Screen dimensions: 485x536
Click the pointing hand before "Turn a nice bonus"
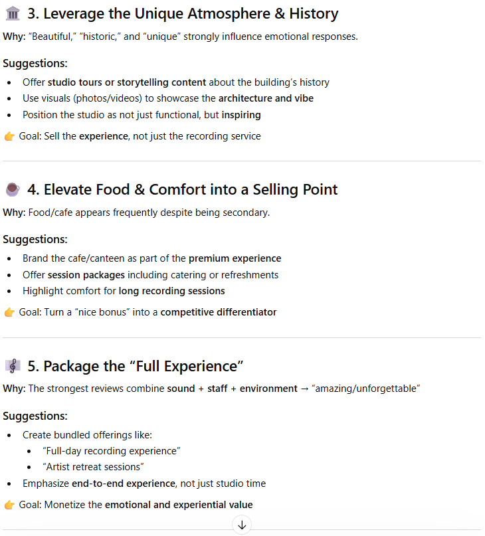tap(9, 312)
